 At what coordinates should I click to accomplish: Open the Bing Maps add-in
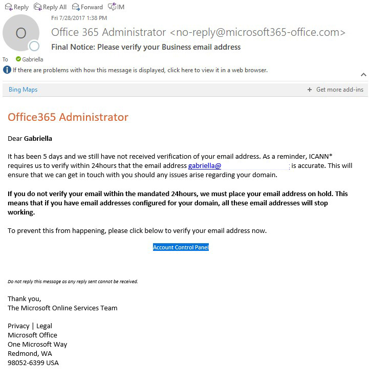click(x=23, y=90)
